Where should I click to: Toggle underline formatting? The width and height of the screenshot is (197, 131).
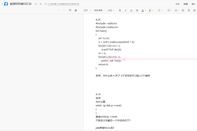click(131, 10)
